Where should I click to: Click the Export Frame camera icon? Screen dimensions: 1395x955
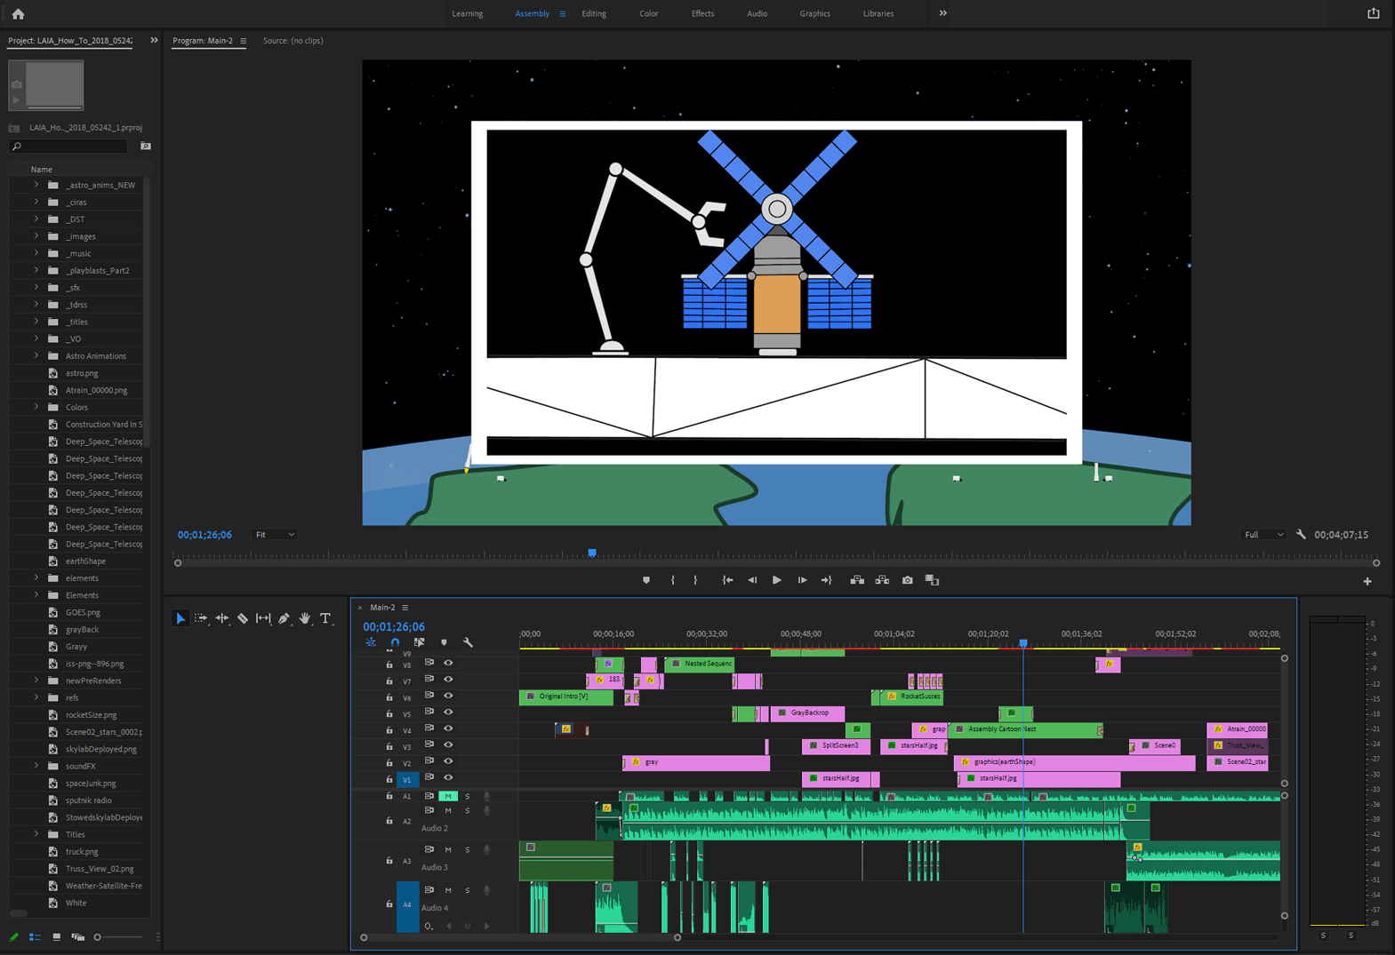pos(907,580)
